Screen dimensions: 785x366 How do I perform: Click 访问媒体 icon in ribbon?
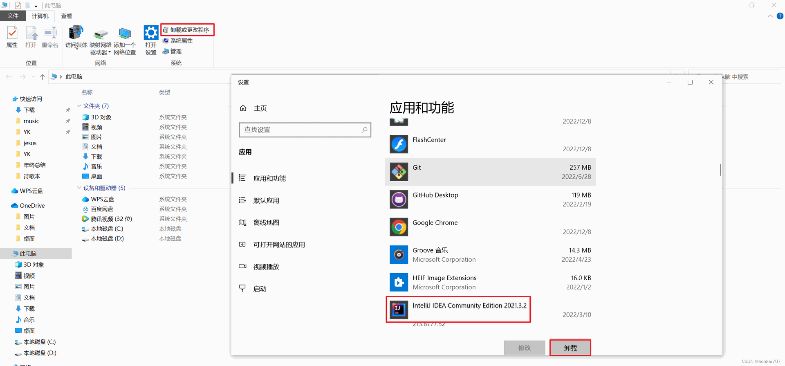pos(76,32)
